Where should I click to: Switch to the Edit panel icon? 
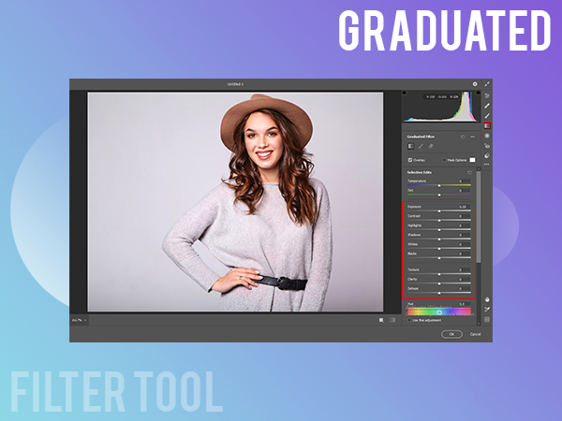[487, 95]
